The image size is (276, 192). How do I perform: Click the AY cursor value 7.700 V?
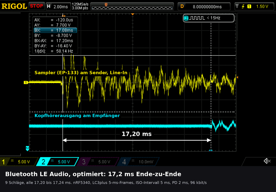click(x=63, y=25)
